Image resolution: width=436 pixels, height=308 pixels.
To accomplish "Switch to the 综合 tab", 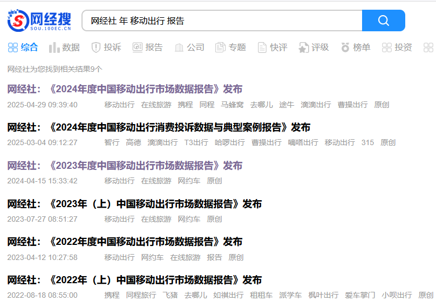I will [x=29, y=47].
